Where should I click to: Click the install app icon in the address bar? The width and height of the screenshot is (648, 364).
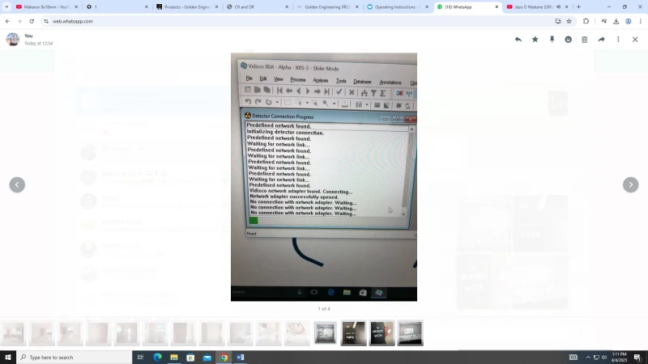pyautogui.click(x=558, y=21)
